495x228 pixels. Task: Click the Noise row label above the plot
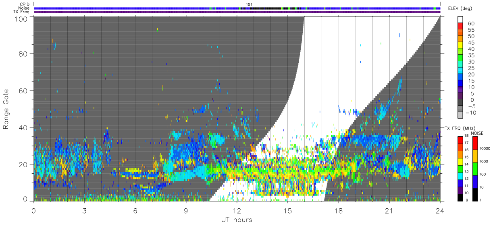click(x=24, y=8)
